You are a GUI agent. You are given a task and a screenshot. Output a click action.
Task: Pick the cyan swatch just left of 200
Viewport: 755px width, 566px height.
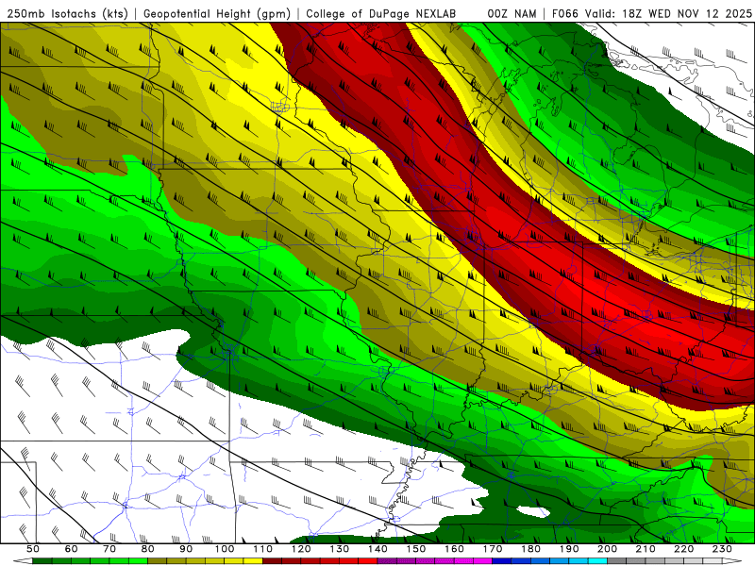(x=597, y=561)
